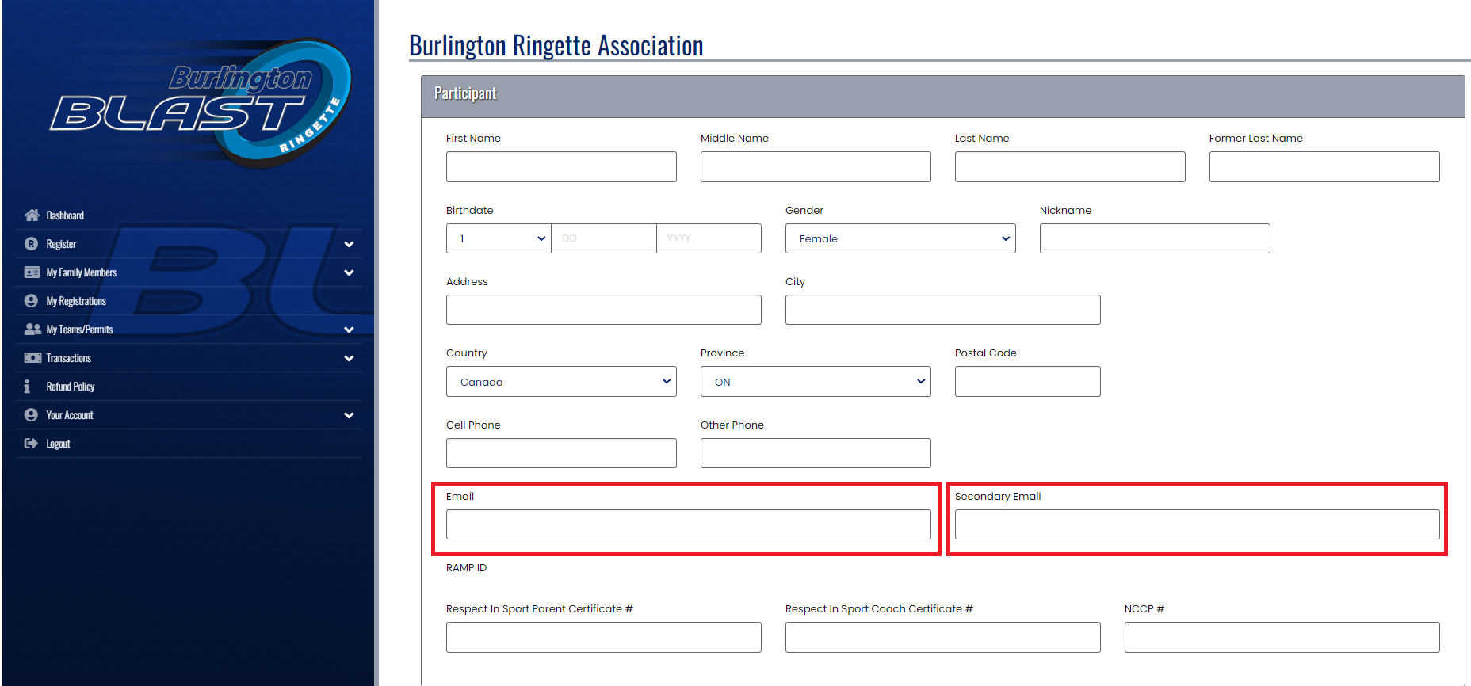Click the City field

pyautogui.click(x=943, y=310)
